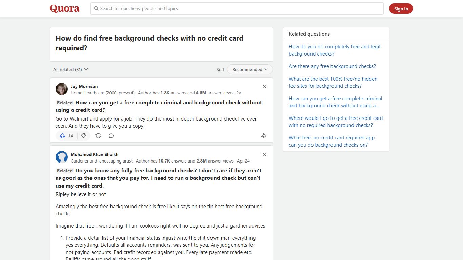Comment on Joy Morrison's answer
Image resolution: width=463 pixels, height=260 pixels.
point(111,136)
